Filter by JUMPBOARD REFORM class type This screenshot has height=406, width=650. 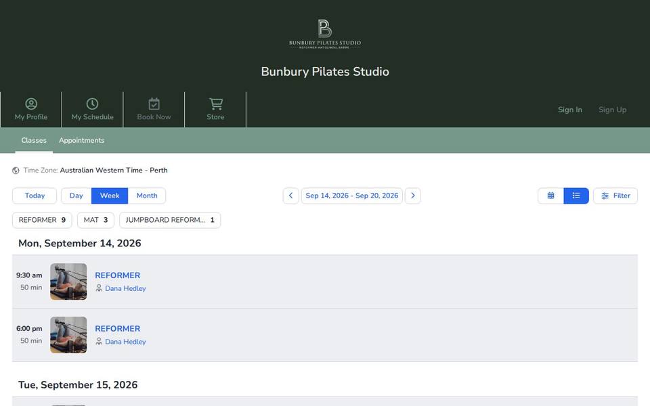click(x=170, y=220)
